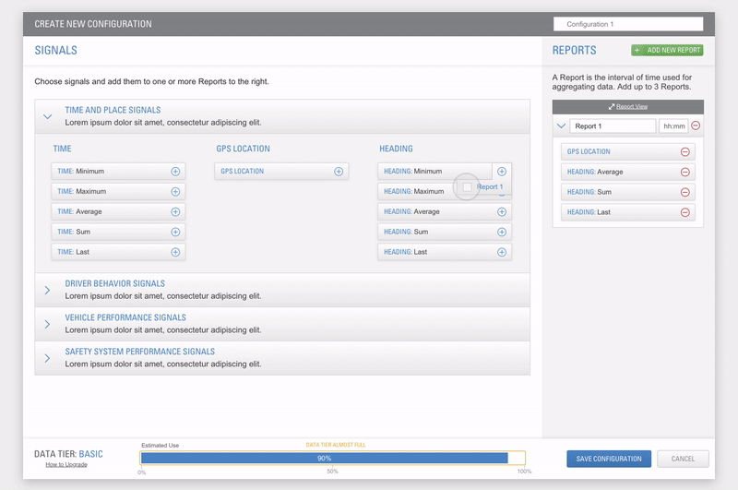This screenshot has width=738, height=490.
Task: Click the hh:mm interval field
Action: 673,126
